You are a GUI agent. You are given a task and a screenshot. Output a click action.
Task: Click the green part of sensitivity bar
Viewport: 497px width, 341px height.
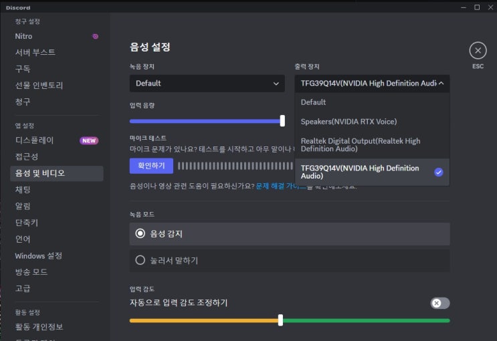367,321
